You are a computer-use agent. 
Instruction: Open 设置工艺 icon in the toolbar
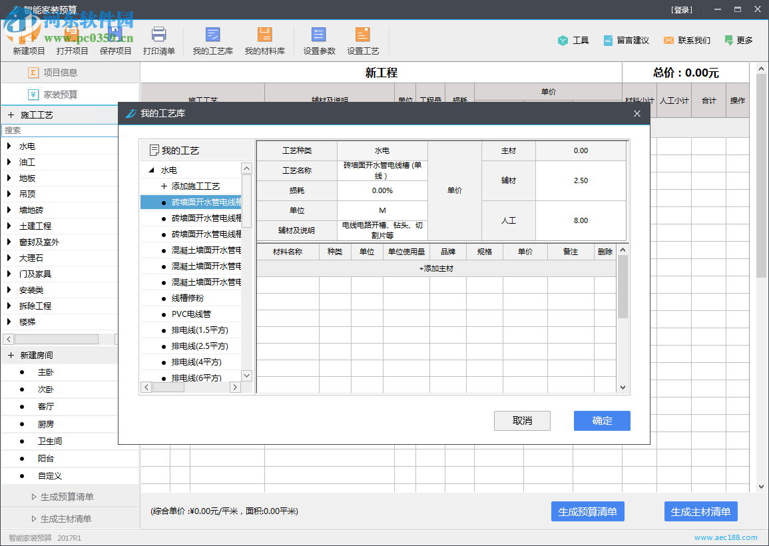(363, 40)
